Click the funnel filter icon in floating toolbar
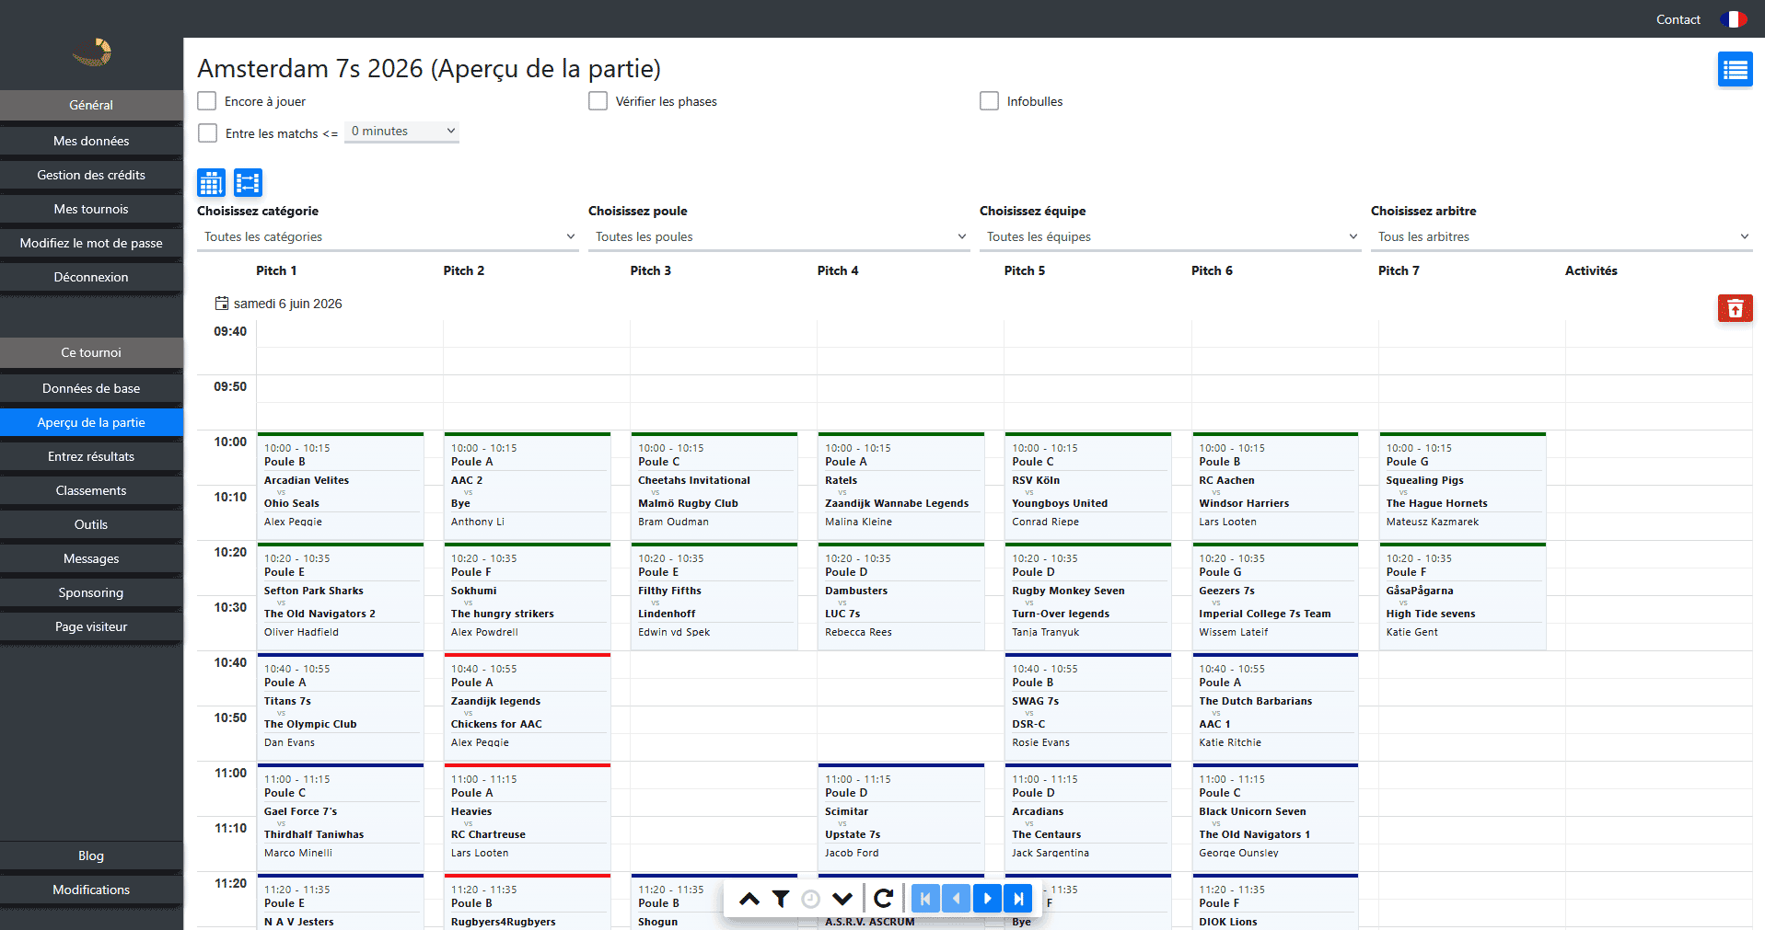This screenshot has height=930, width=1765. click(781, 899)
